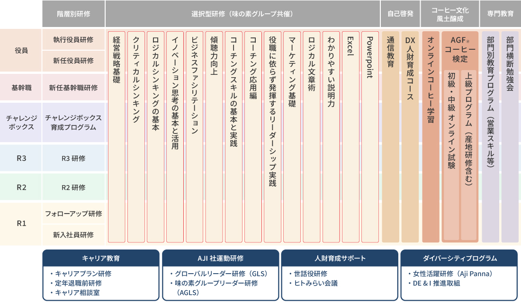Image resolution: width=521 pixels, height=303 pixels.
Task: Click the 役員 row label
Action: (21, 50)
